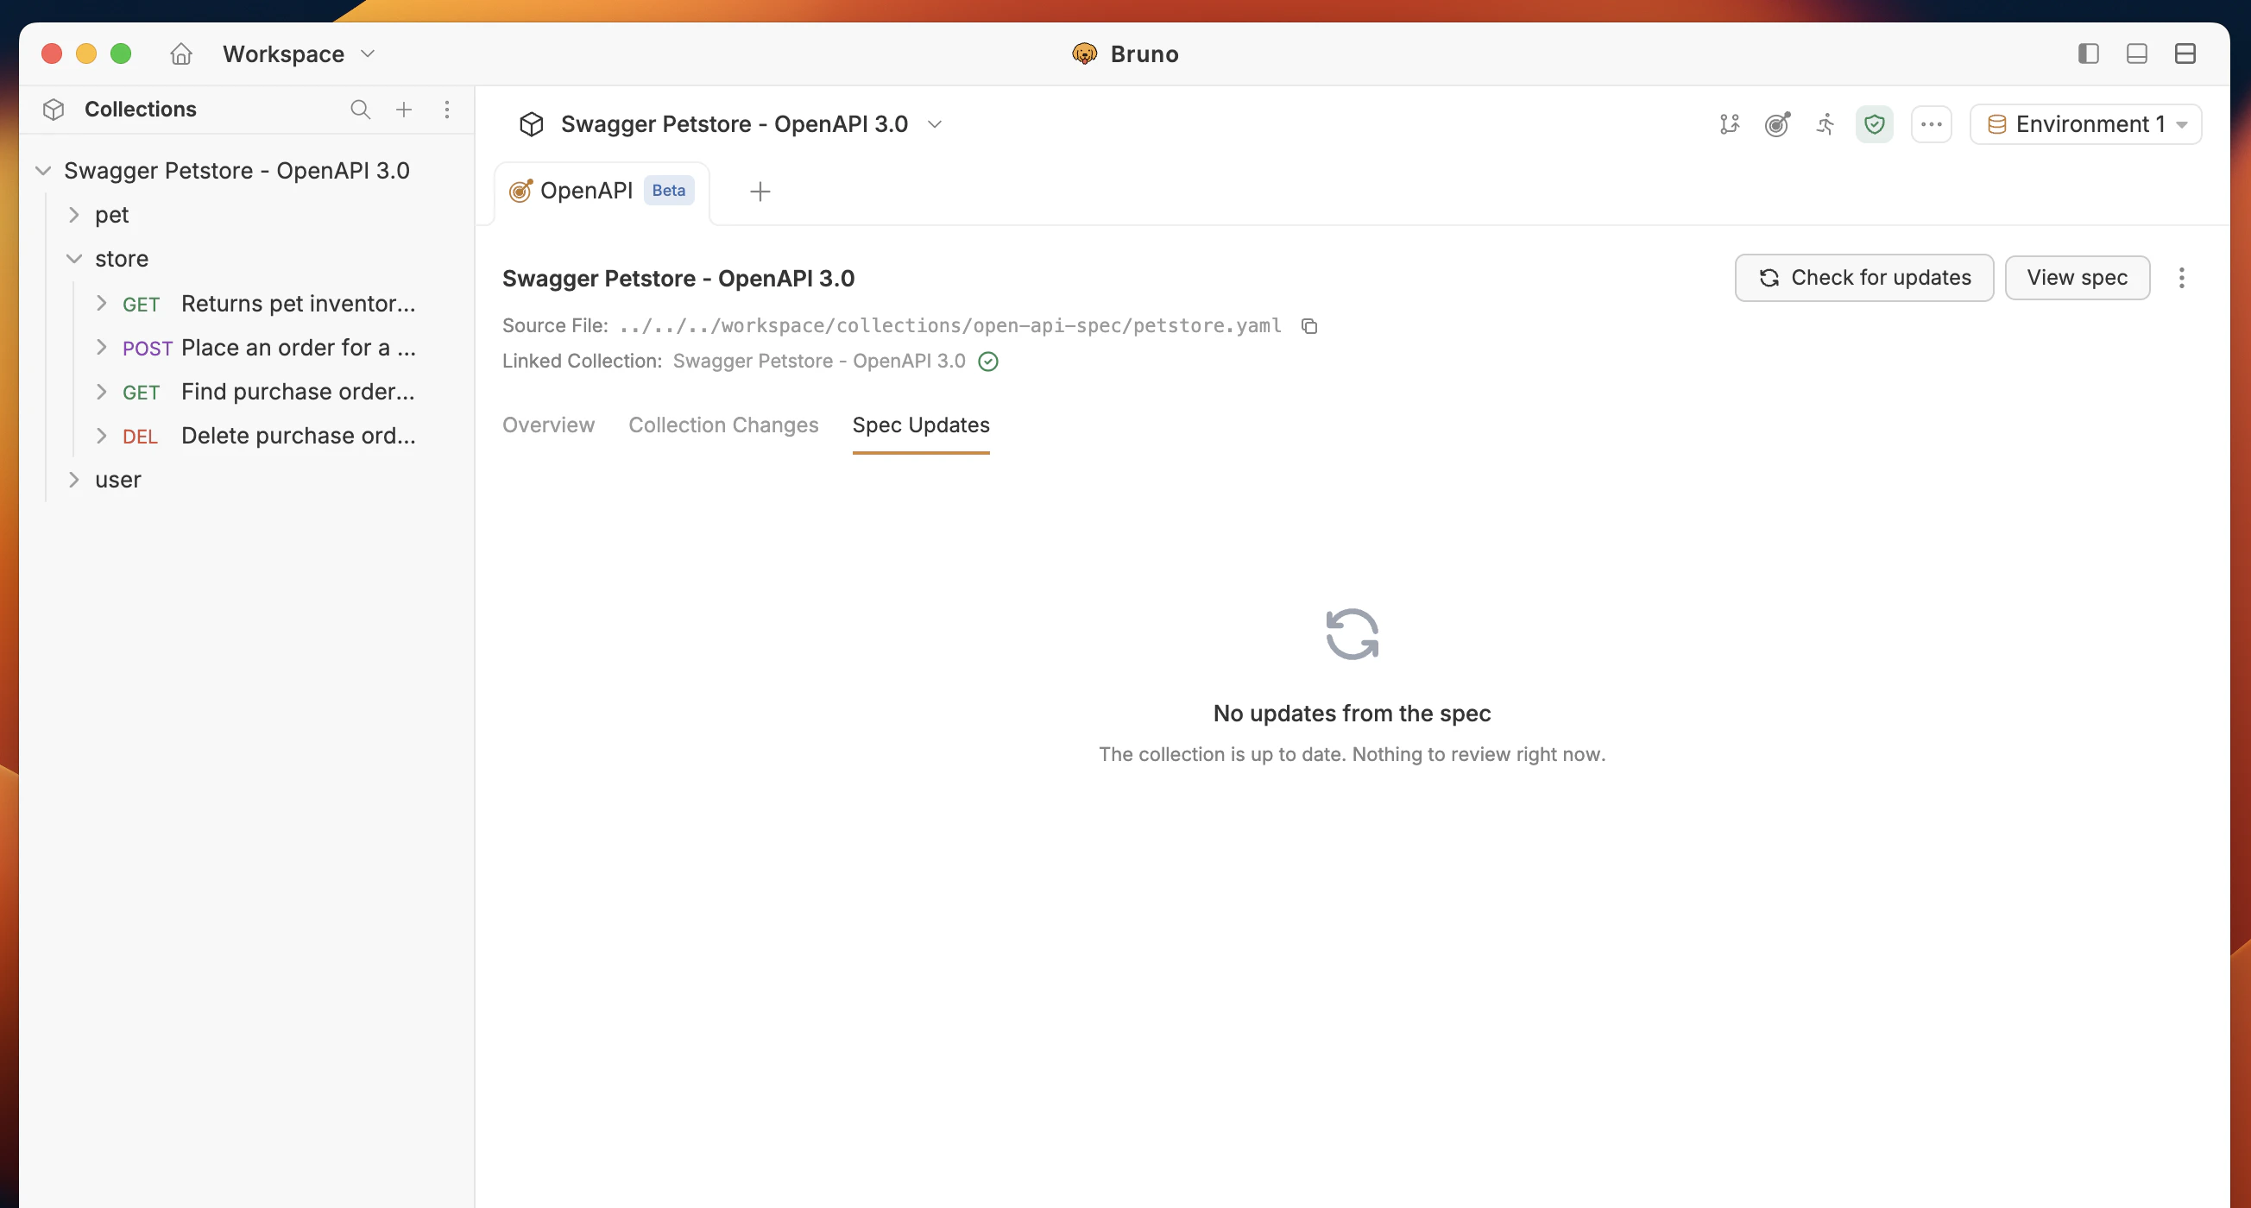Image resolution: width=2251 pixels, height=1208 pixels.
Task: Open the Environment 1 dropdown
Action: [x=2086, y=124]
